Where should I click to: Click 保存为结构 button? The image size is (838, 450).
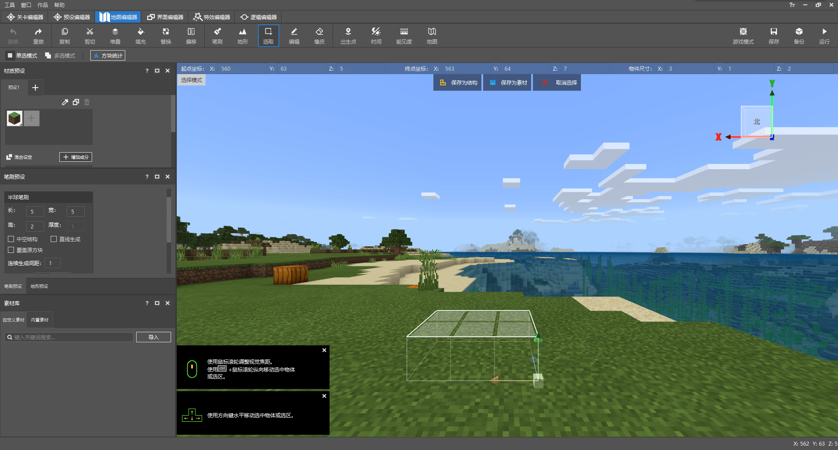[x=457, y=82]
